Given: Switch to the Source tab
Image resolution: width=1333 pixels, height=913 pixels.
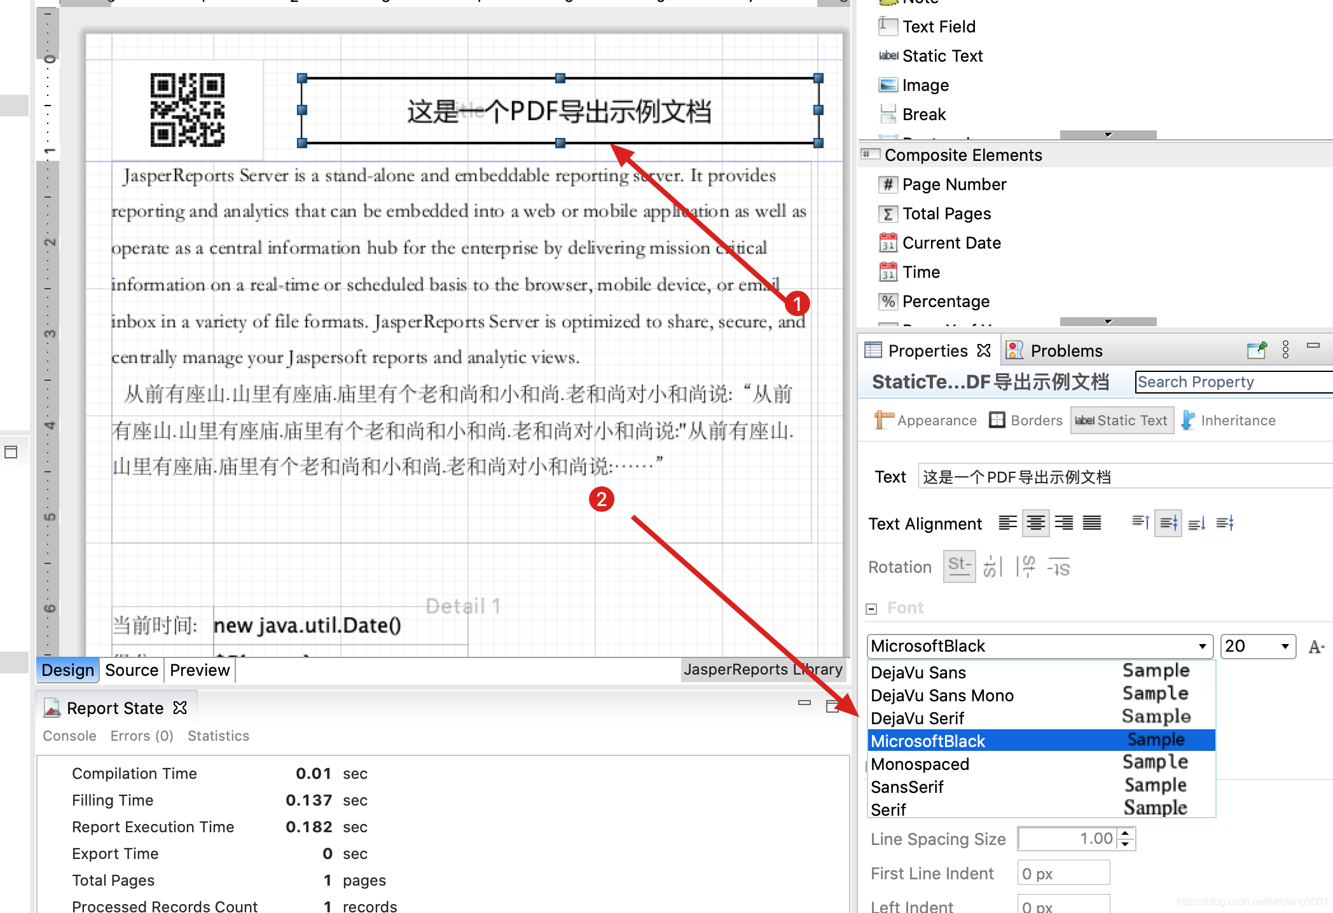Looking at the screenshot, I should (x=130, y=669).
